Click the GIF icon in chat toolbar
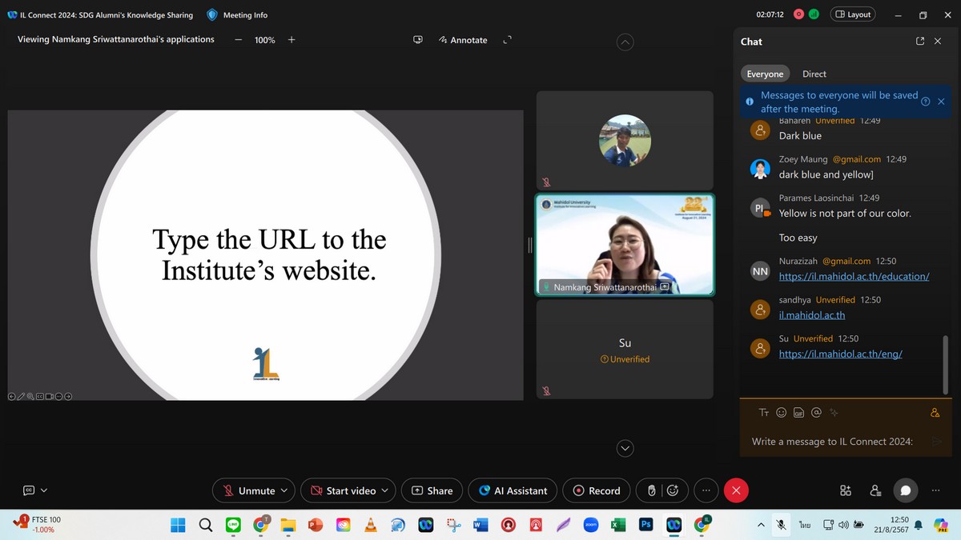Screen dimensions: 961x540 point(798,413)
